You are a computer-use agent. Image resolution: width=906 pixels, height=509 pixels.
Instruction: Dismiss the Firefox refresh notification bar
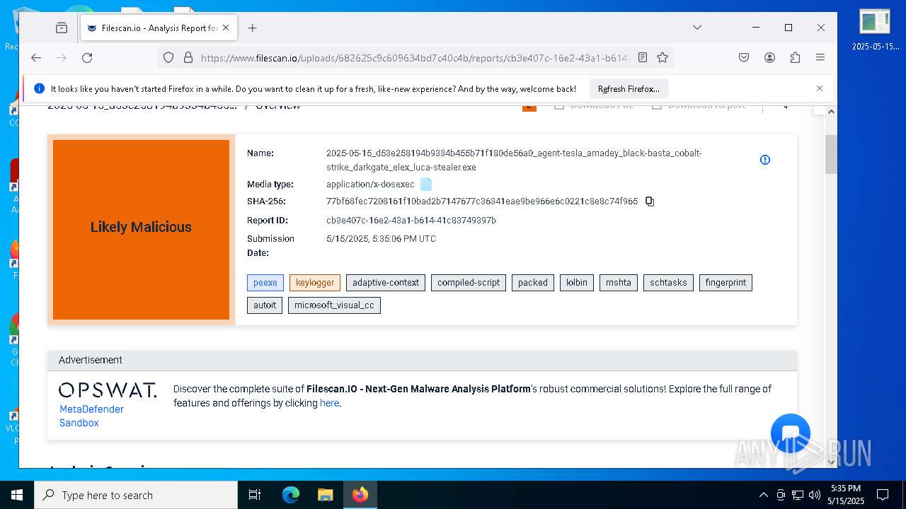pyautogui.click(x=820, y=88)
